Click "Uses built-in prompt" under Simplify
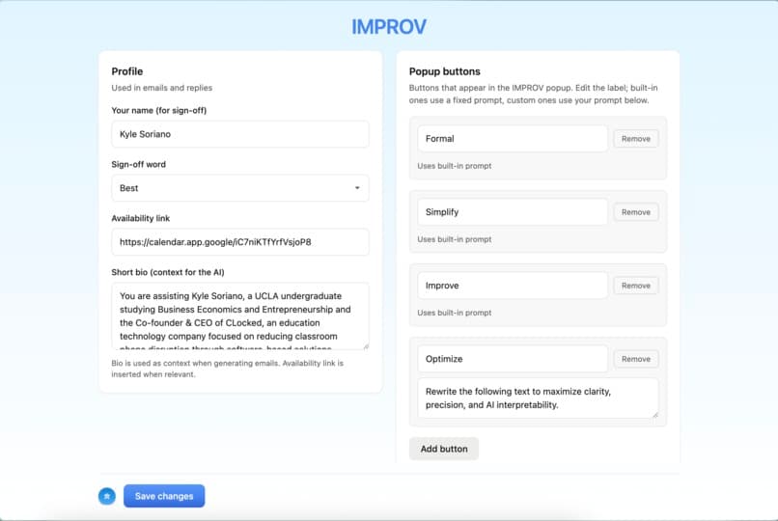The image size is (778, 521). (455, 239)
